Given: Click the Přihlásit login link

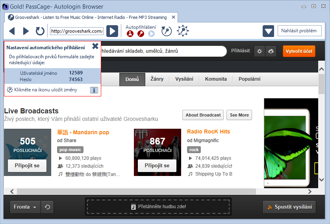Looking at the screenshot, I should (240, 51).
